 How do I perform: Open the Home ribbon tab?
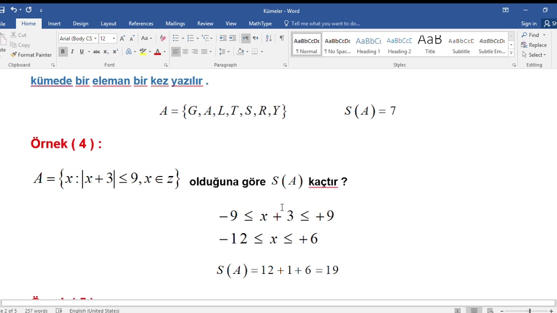(29, 23)
